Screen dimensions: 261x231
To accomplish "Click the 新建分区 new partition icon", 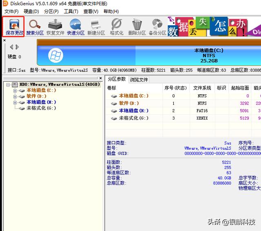I will coord(96,27).
